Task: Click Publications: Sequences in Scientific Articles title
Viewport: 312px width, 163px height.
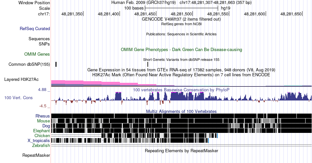Action: (x=181, y=34)
